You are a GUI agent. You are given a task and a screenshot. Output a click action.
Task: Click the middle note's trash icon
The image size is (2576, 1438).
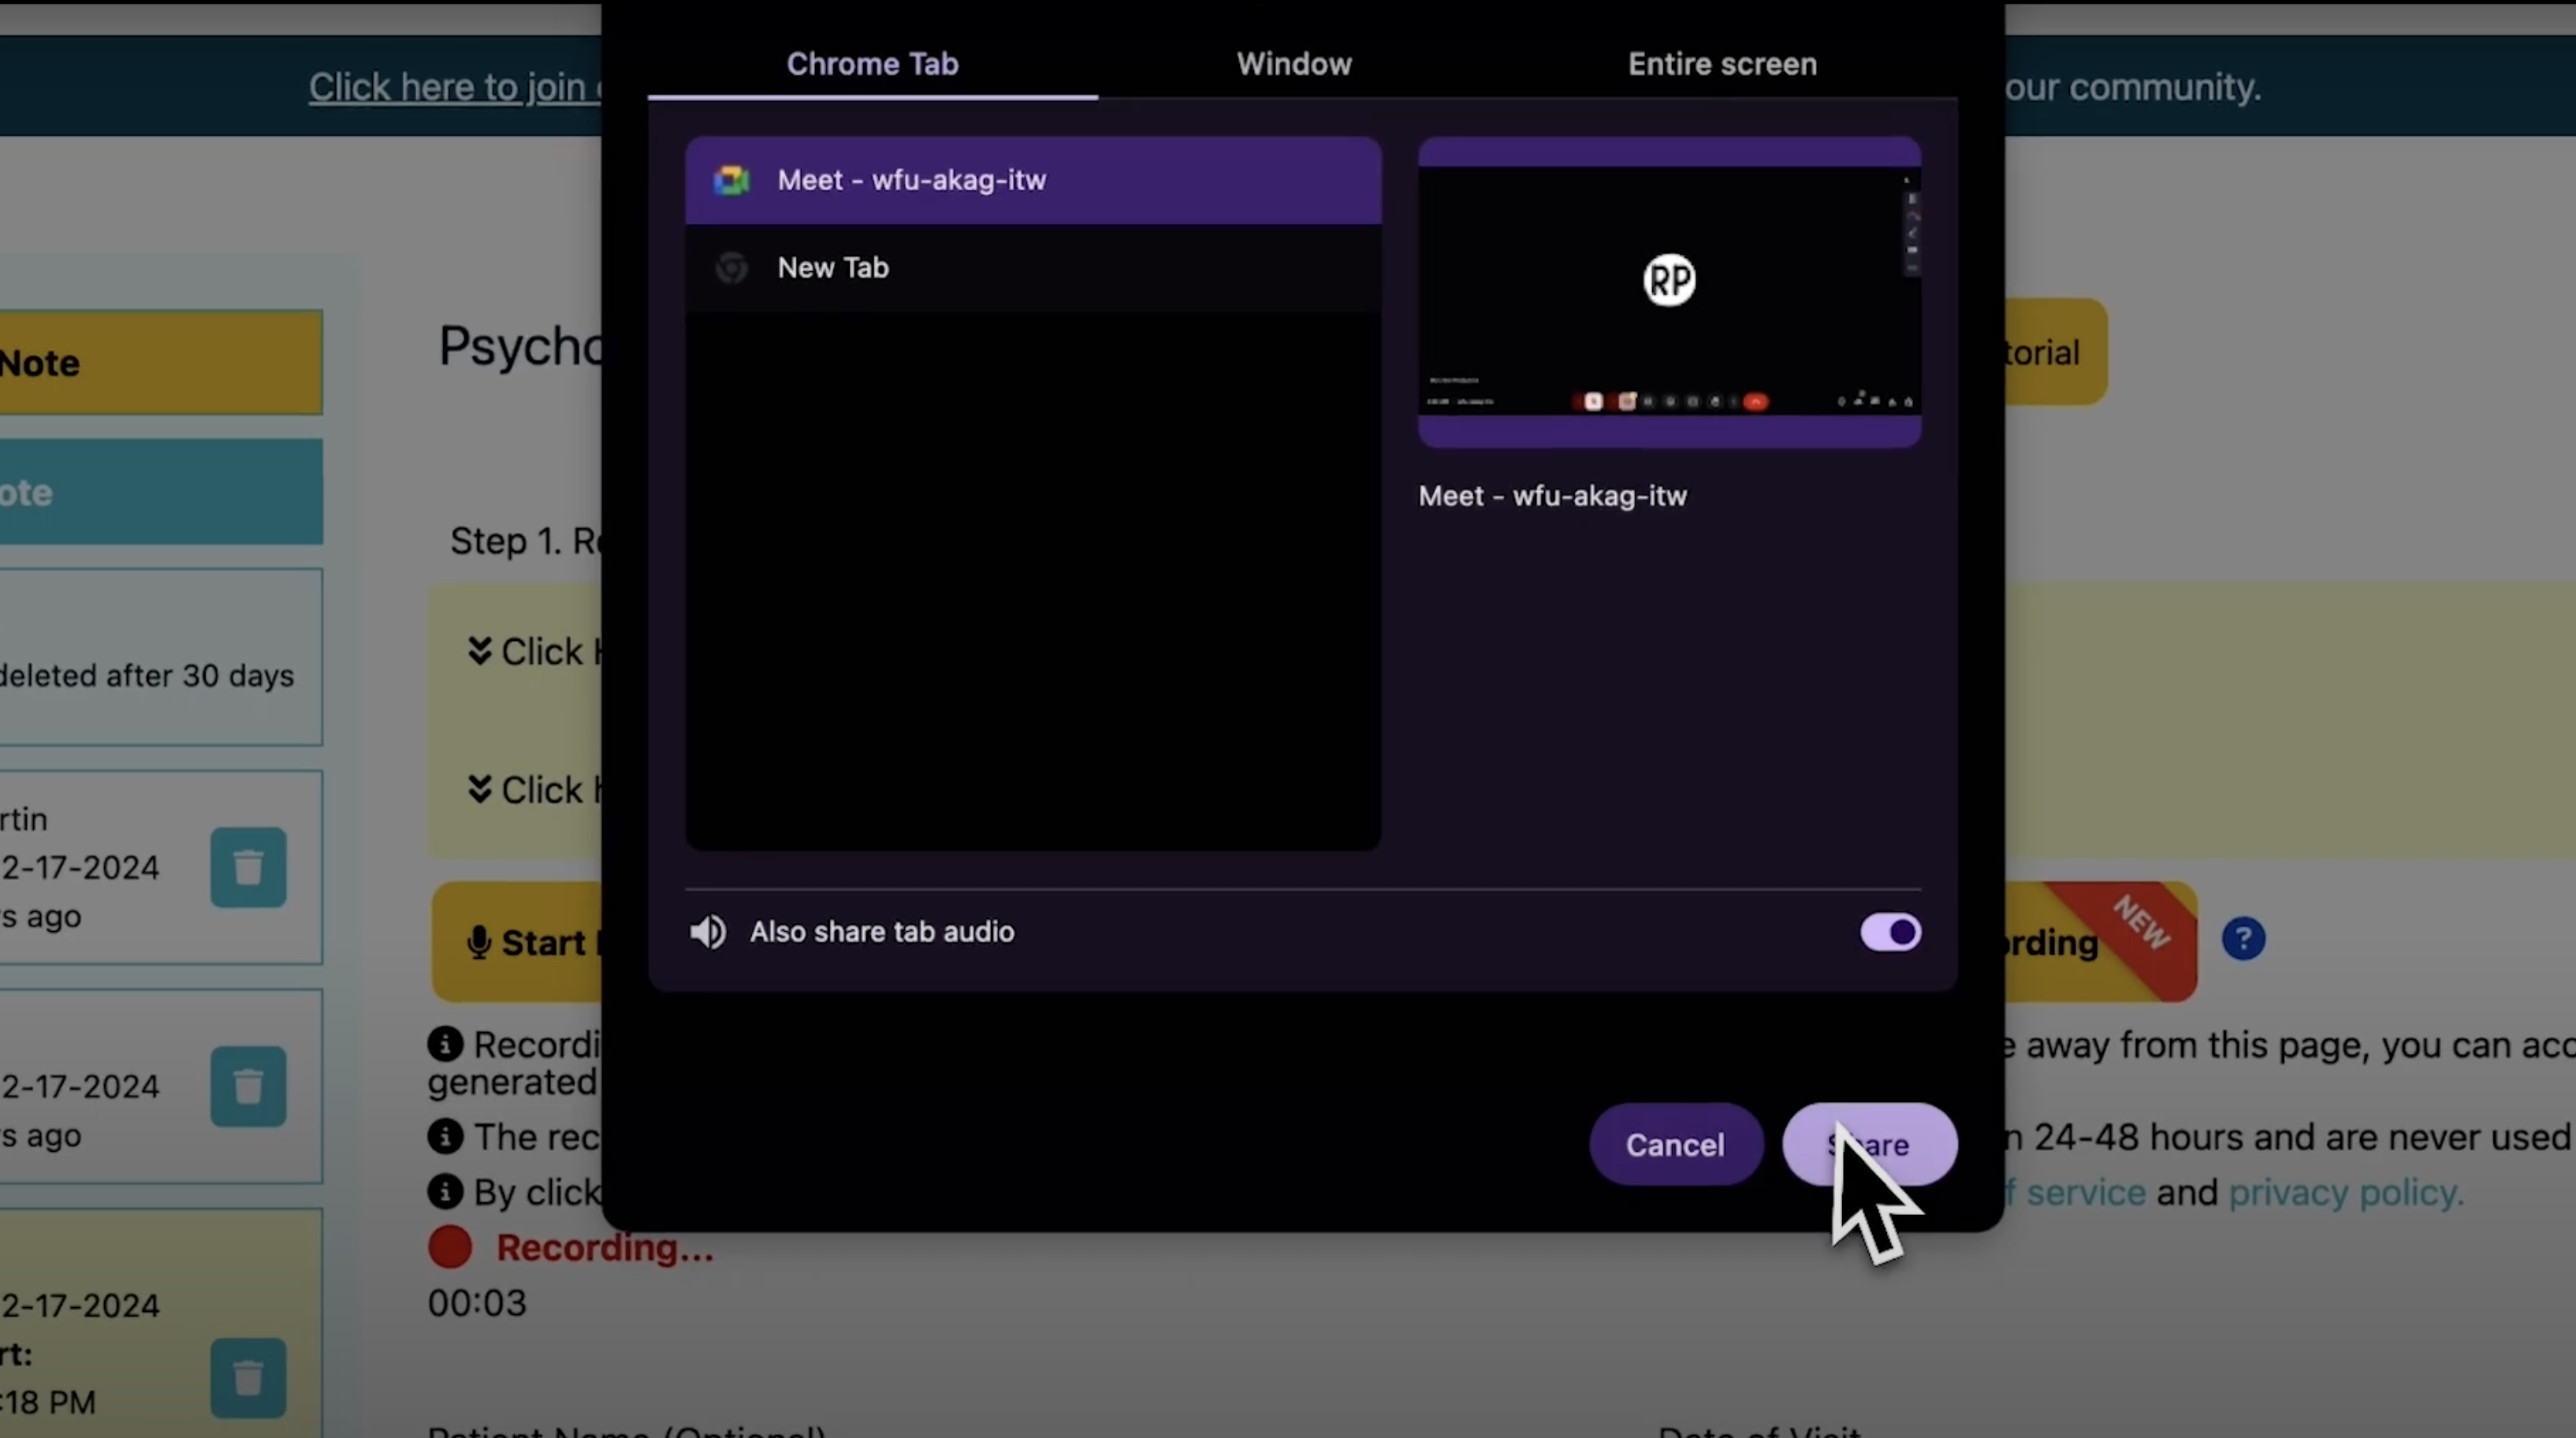pyautogui.click(x=248, y=1086)
